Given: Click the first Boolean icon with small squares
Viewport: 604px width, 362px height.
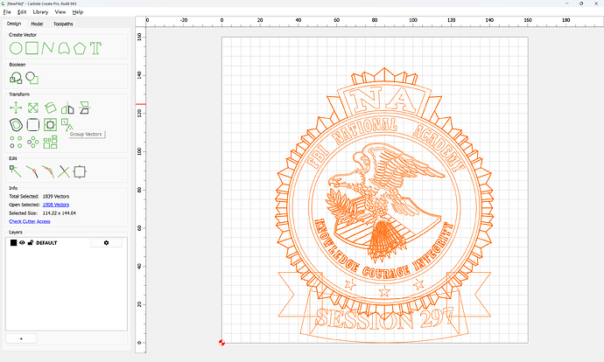Looking at the screenshot, I should 16,78.
